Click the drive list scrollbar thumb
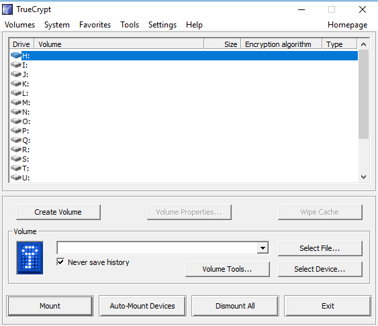 (363, 94)
